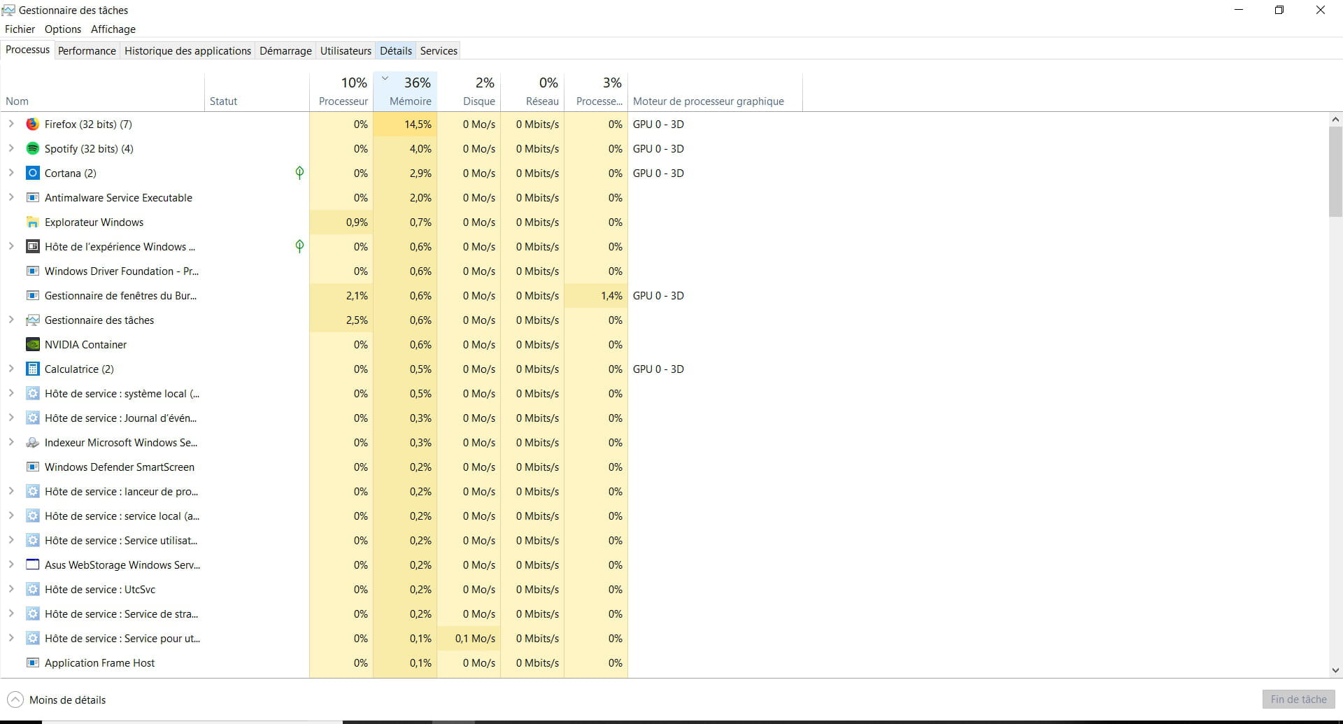This screenshot has height=724, width=1343.
Task: Expand the Firefox (32 bits) process group
Action: pyautogui.click(x=11, y=124)
